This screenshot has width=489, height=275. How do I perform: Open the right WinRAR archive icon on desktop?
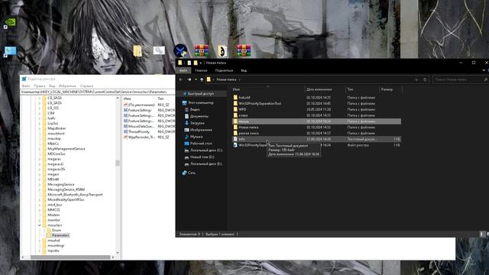point(244,51)
